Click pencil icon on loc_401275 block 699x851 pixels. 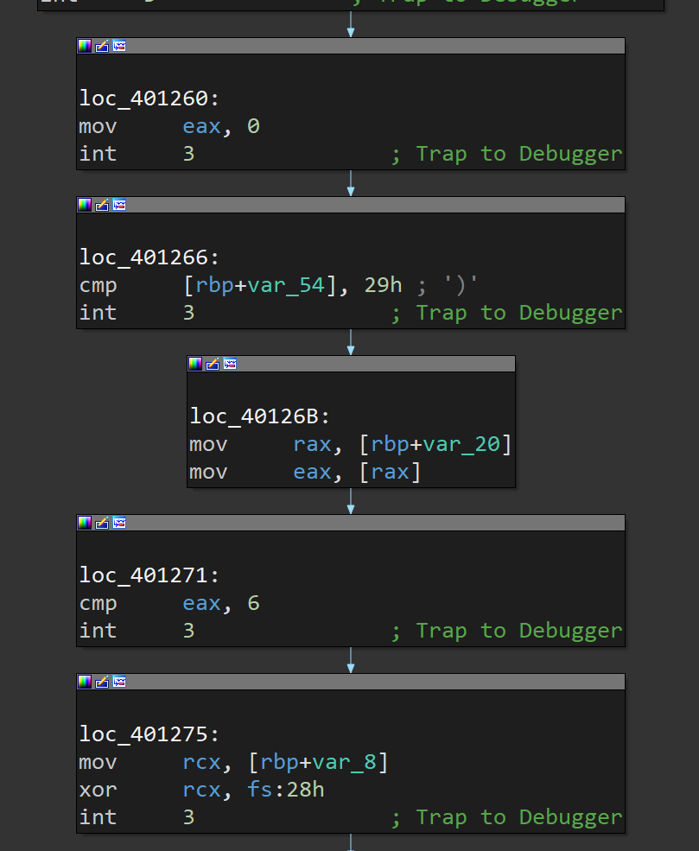pos(102,682)
